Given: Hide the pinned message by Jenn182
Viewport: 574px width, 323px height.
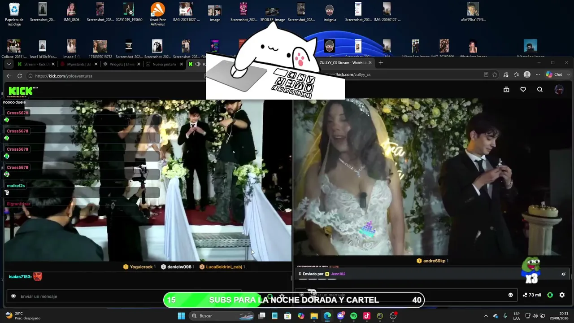Looking at the screenshot, I should [x=564, y=274].
